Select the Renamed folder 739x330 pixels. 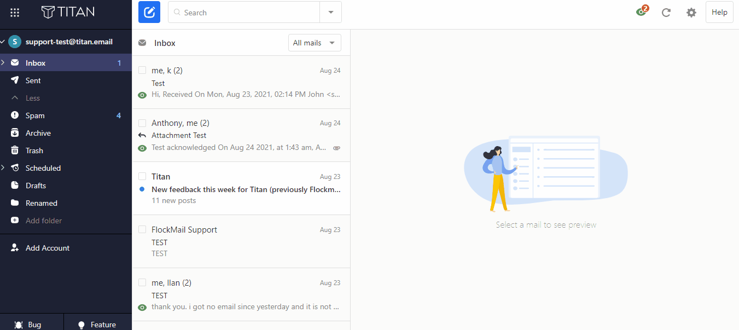[x=66, y=203]
